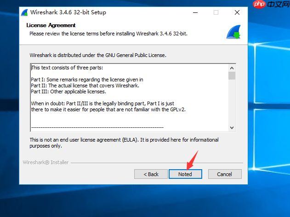Click line 'Part III: Other applicable licenses.'

68,91
